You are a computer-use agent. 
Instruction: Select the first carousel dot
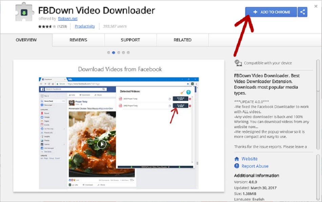point(108,53)
